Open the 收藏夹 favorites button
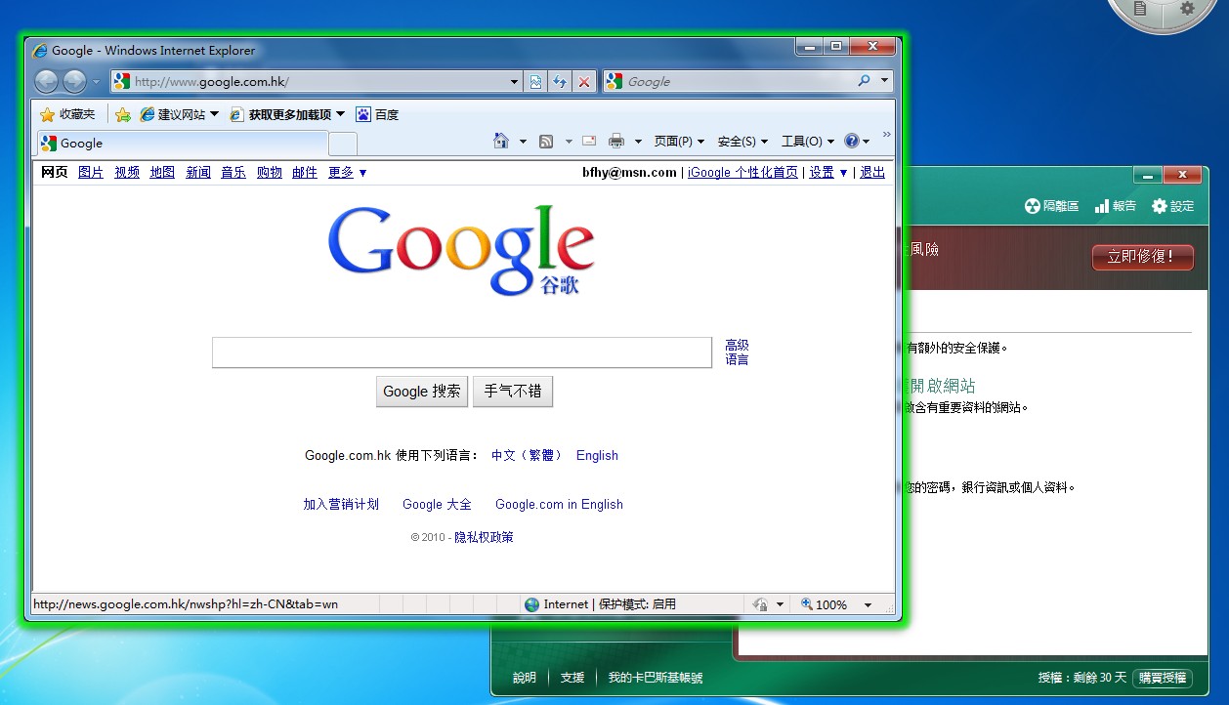The height and width of the screenshot is (705, 1229). (x=67, y=114)
